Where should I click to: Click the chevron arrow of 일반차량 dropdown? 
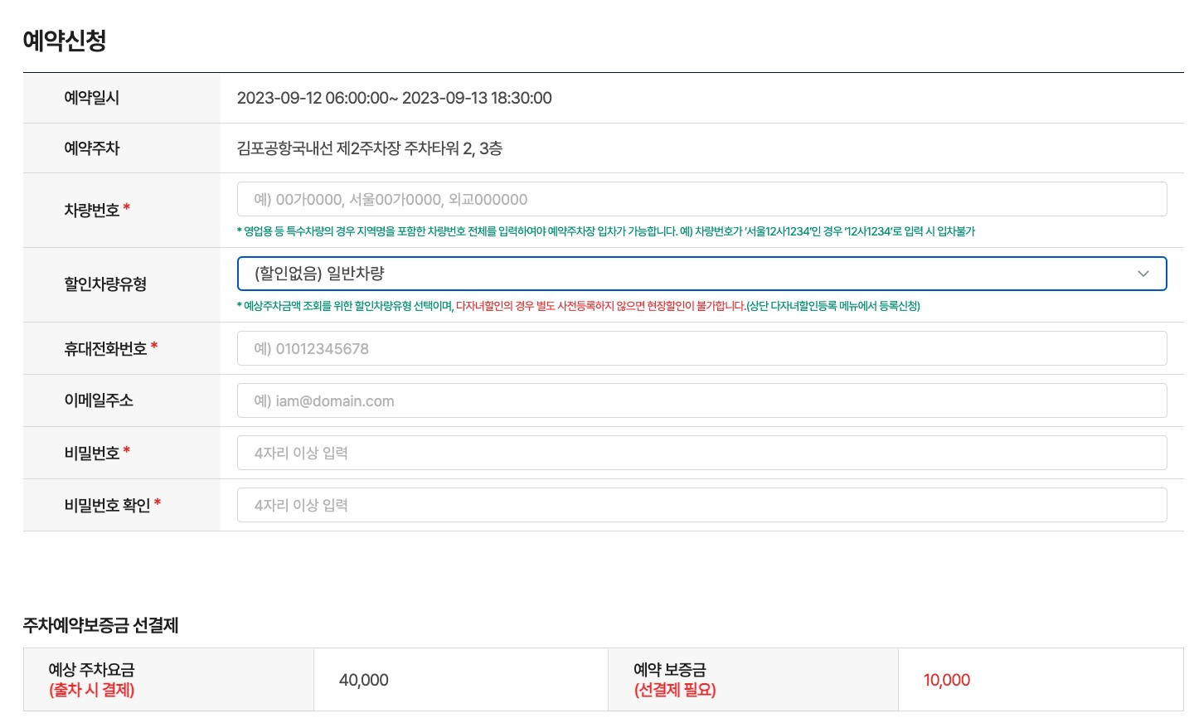1143,274
